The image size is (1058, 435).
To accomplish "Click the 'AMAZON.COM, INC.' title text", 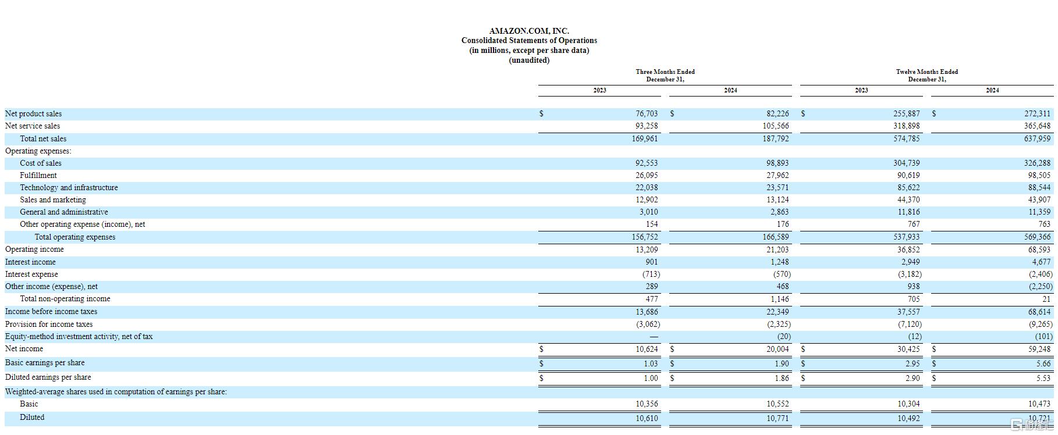I will pos(529,31).
